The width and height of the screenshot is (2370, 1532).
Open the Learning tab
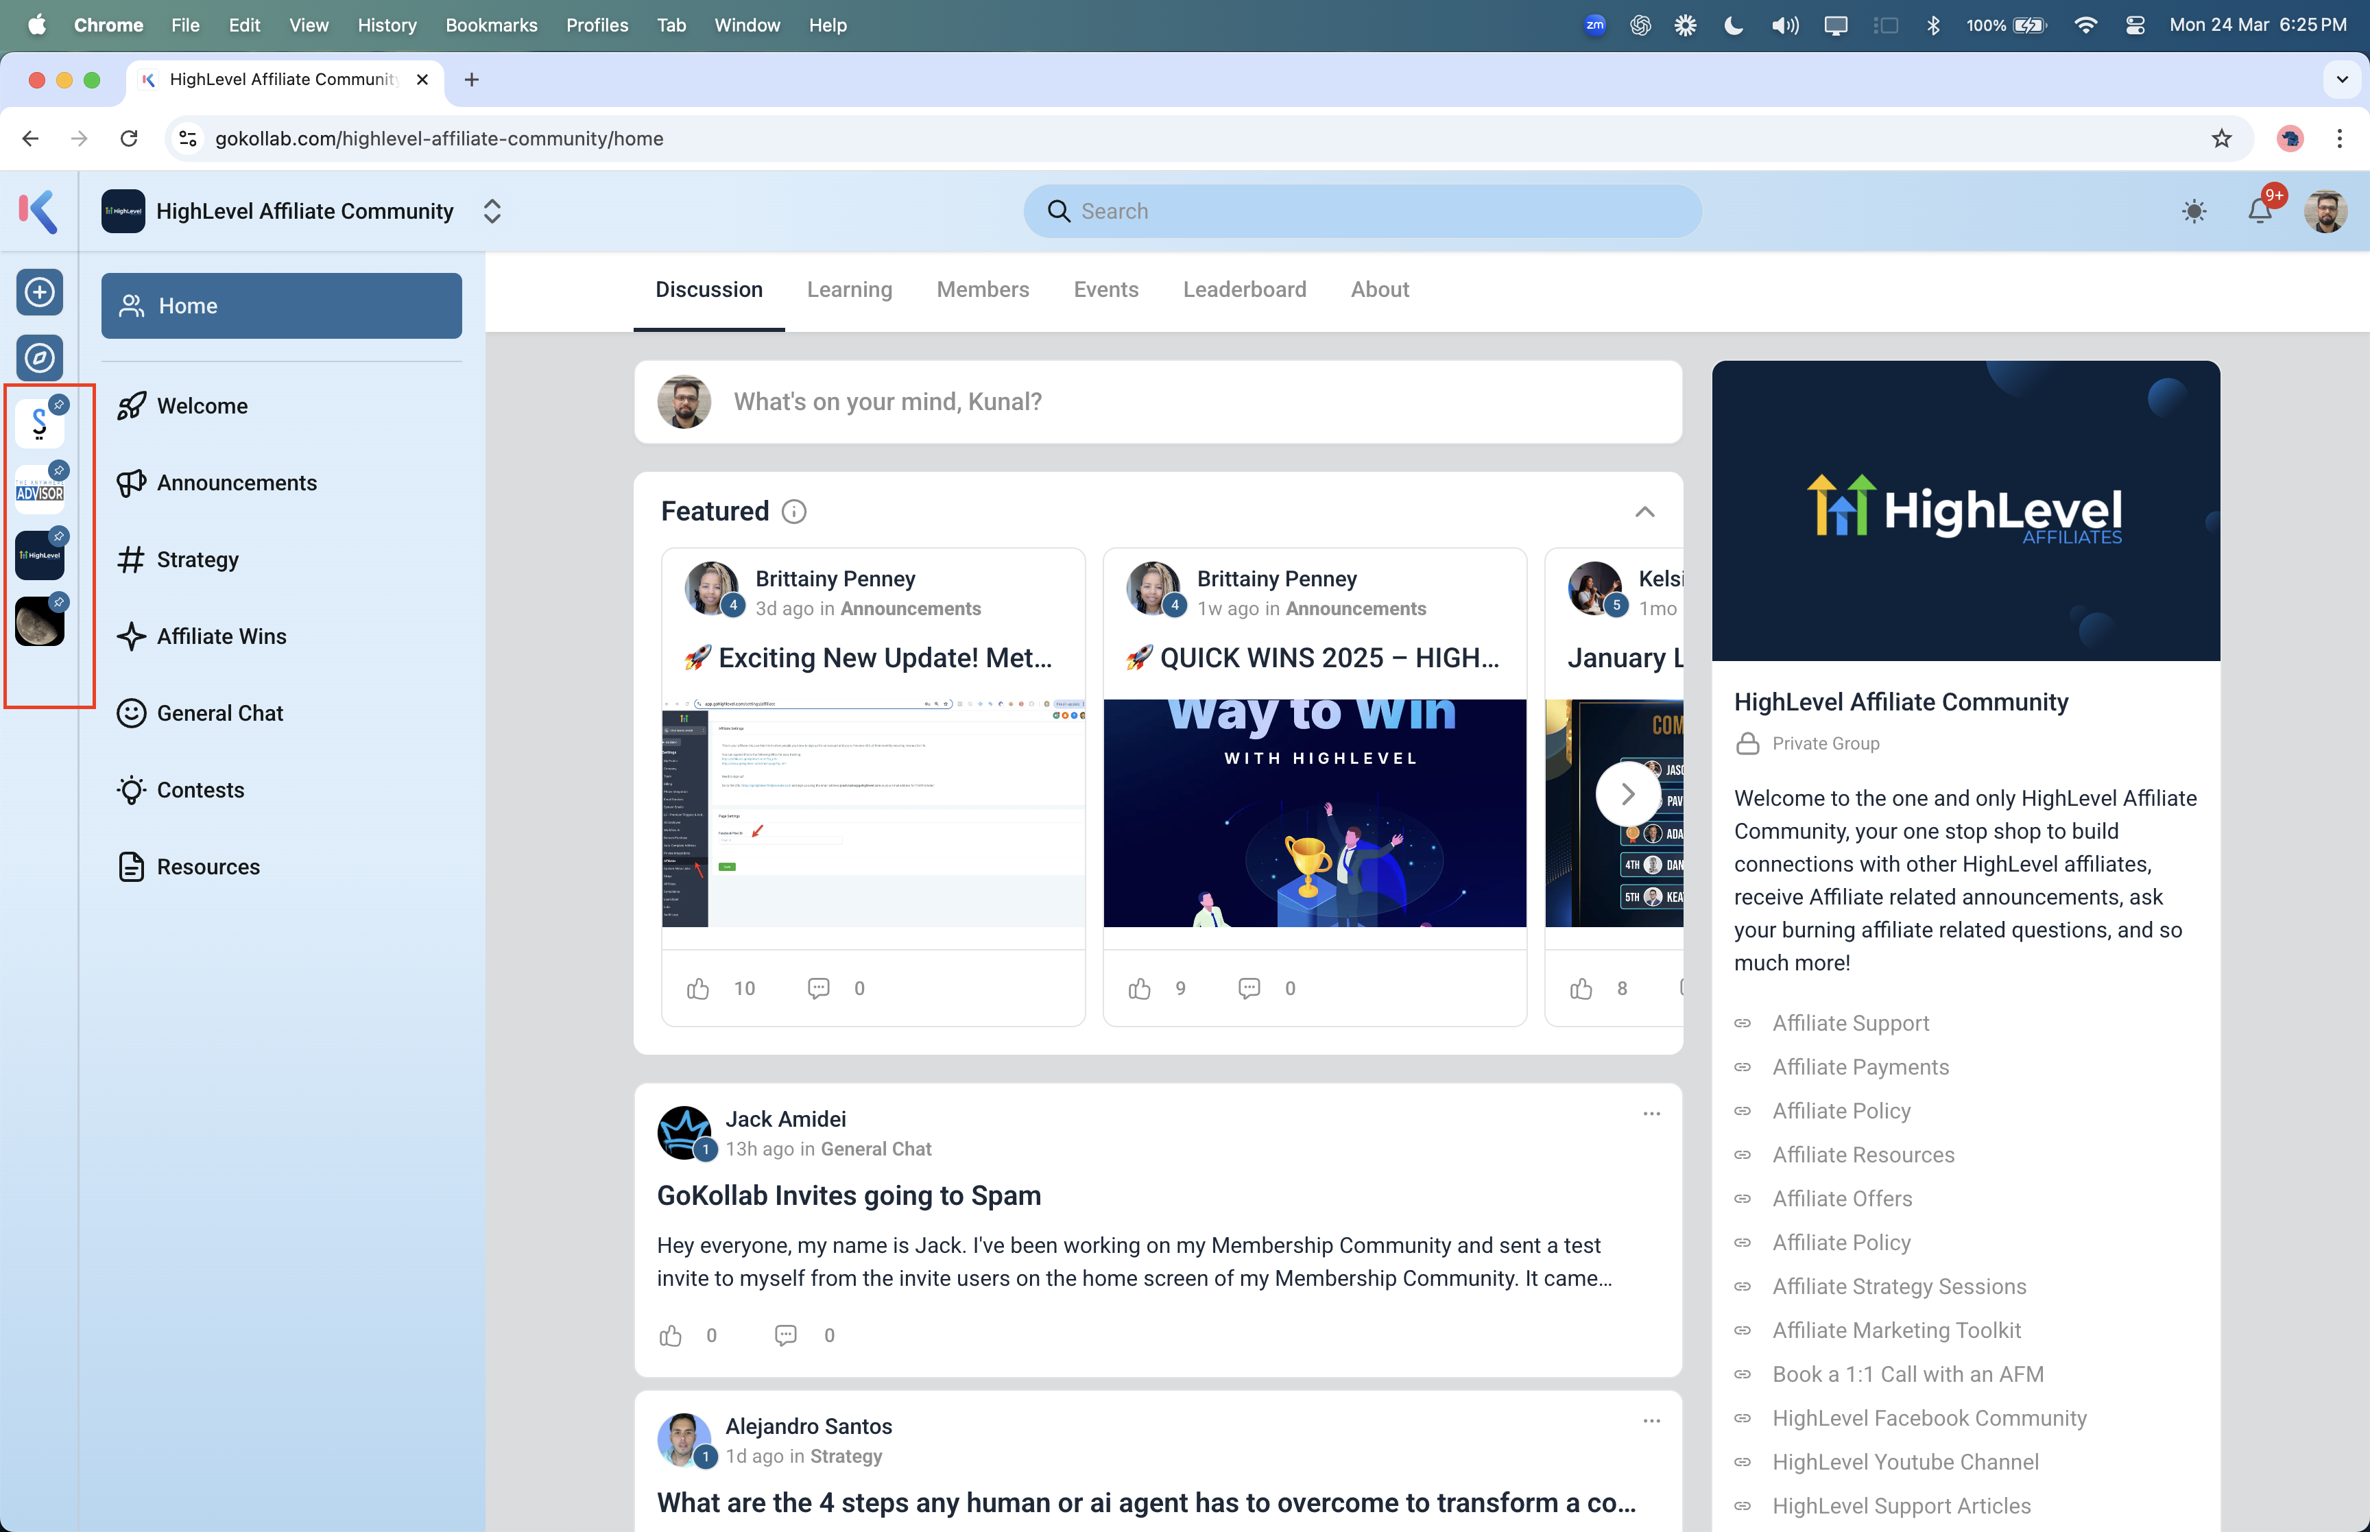pos(850,289)
